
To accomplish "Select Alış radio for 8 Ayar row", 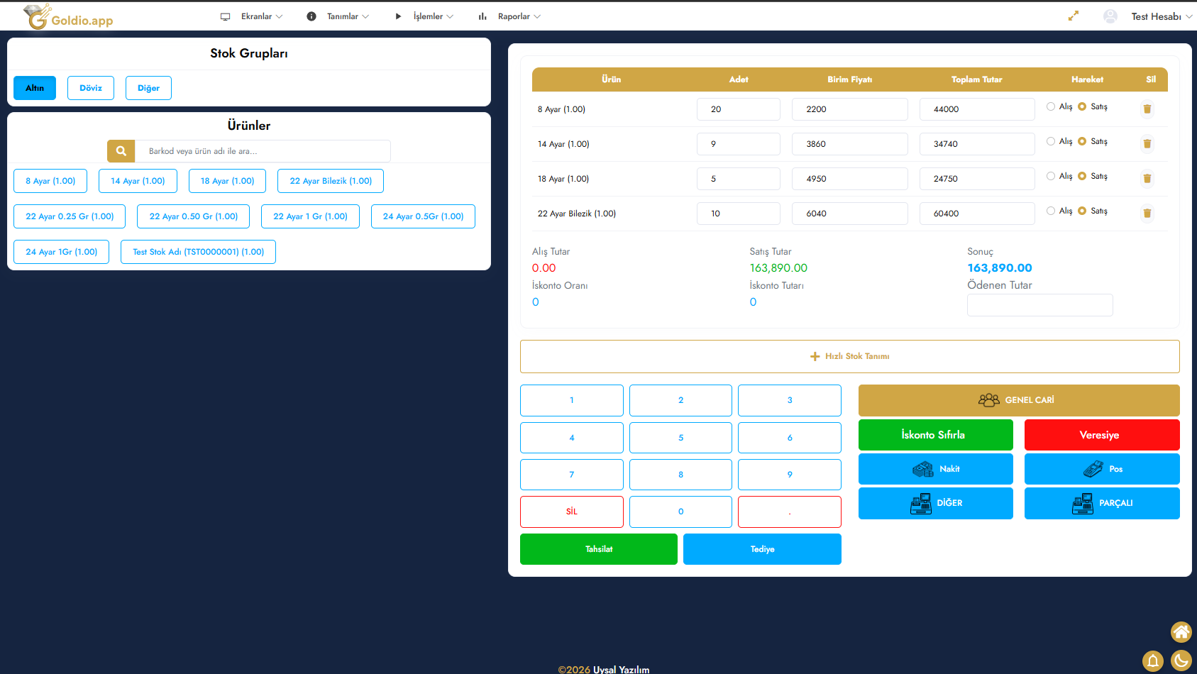I will [x=1051, y=106].
